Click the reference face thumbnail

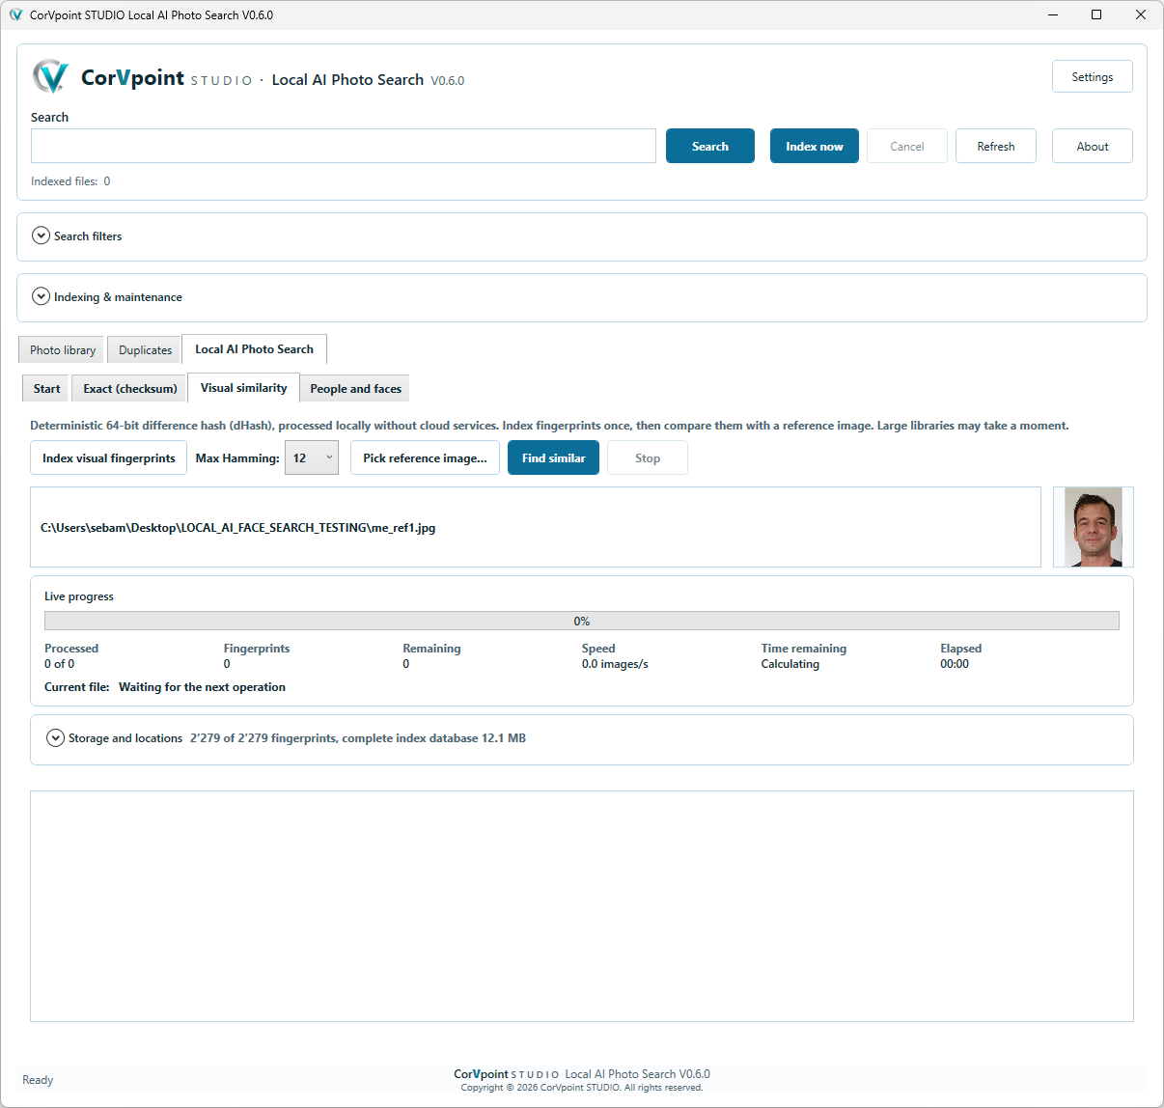[1093, 527]
